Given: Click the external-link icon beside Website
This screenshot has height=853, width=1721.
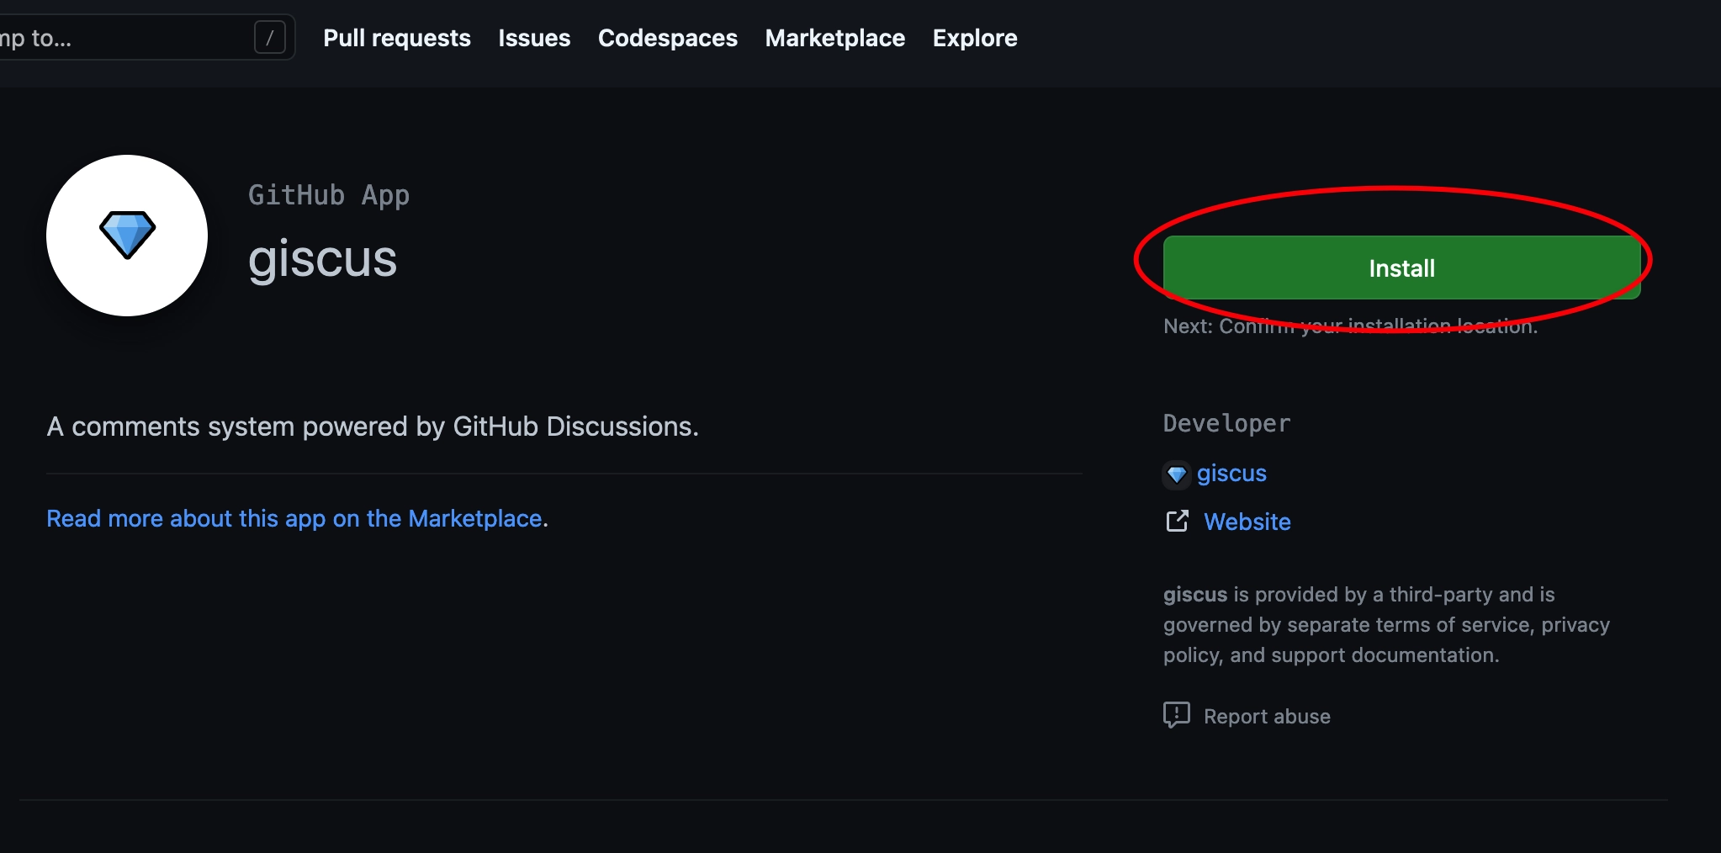Looking at the screenshot, I should click(1178, 522).
